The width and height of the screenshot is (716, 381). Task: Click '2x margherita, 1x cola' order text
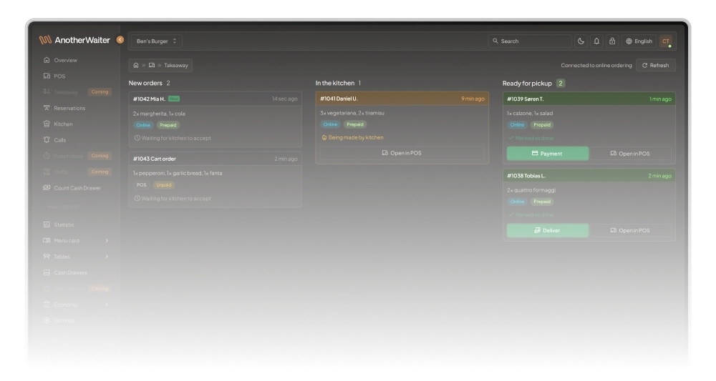(159, 114)
